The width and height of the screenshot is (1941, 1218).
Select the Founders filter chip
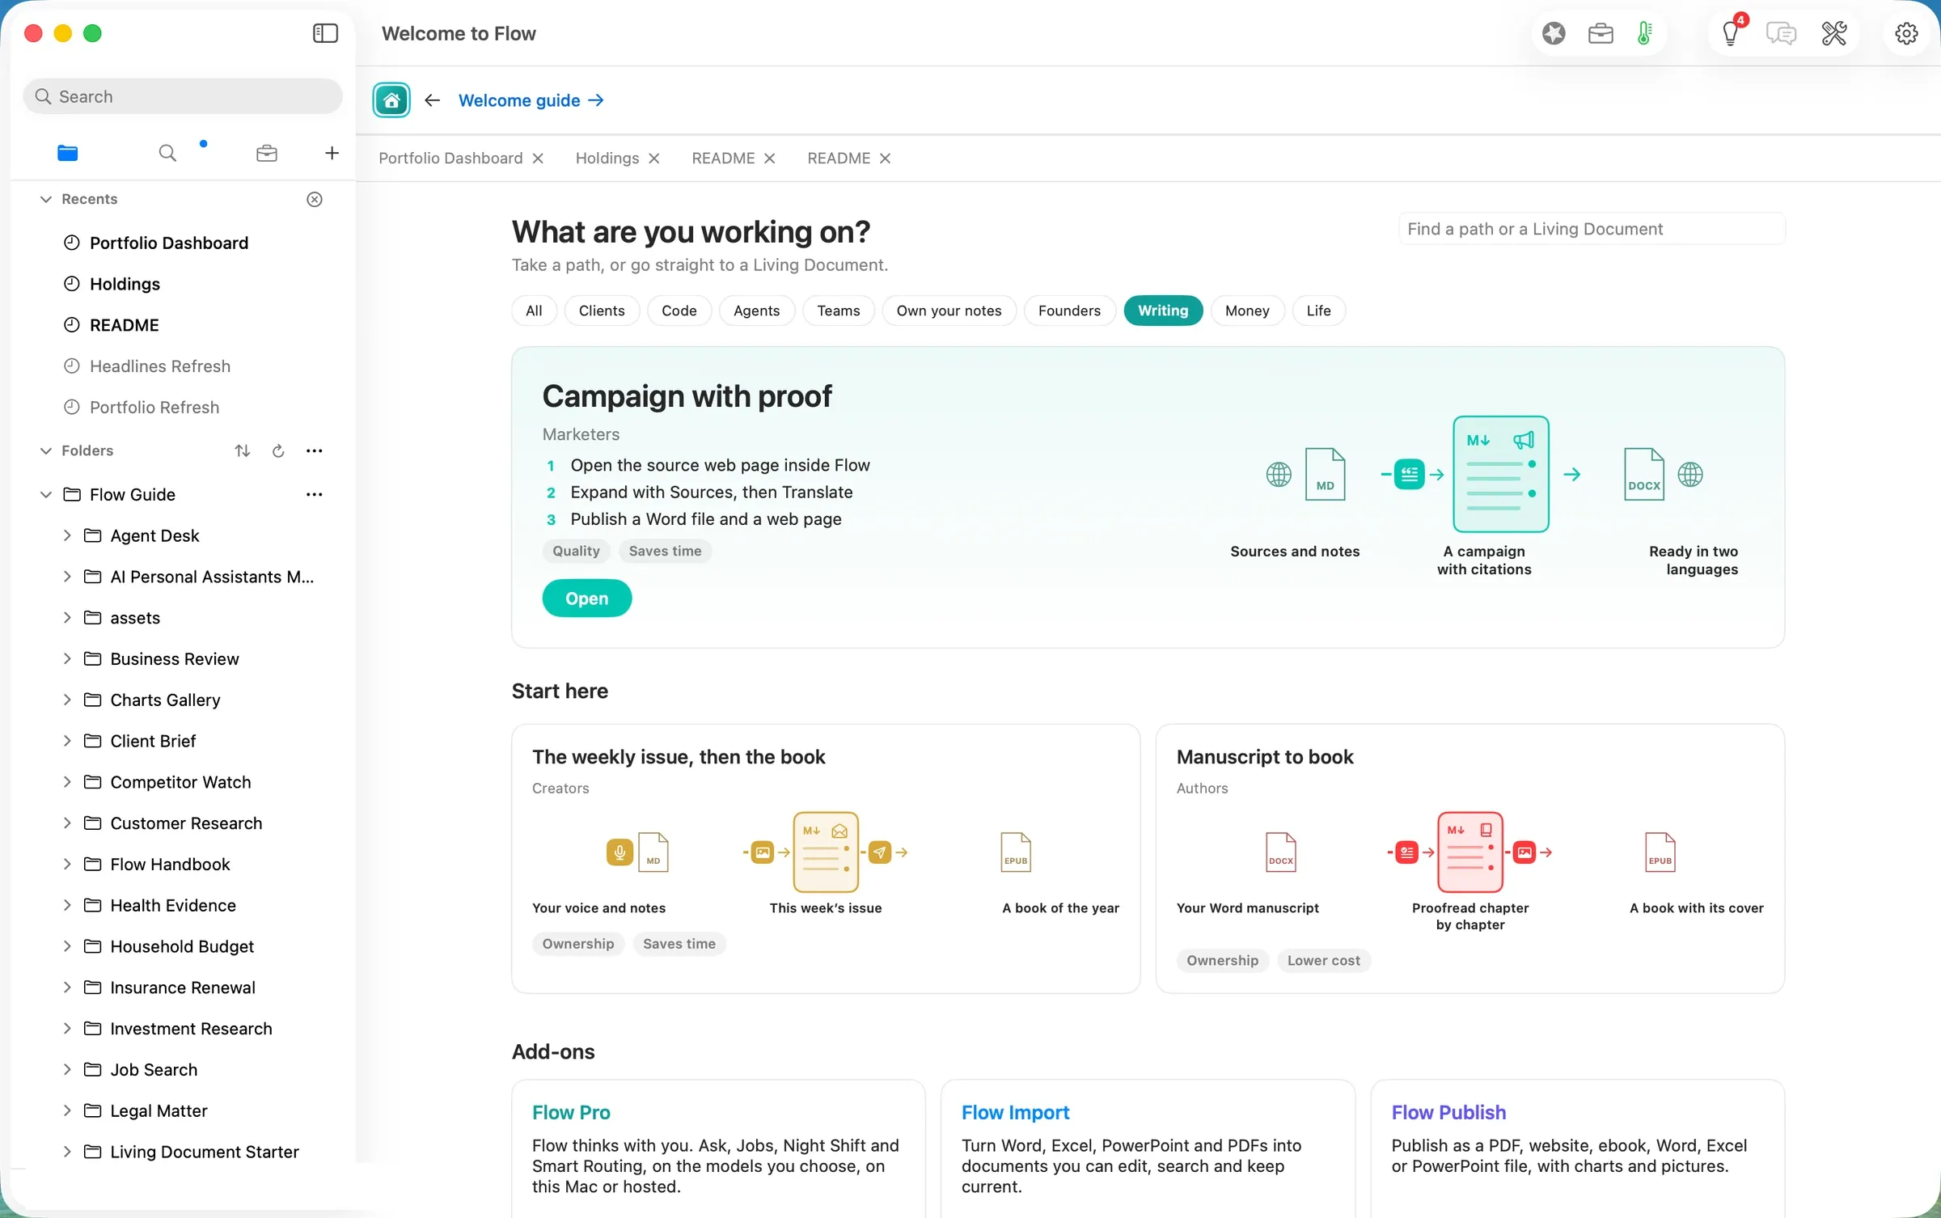(1069, 311)
